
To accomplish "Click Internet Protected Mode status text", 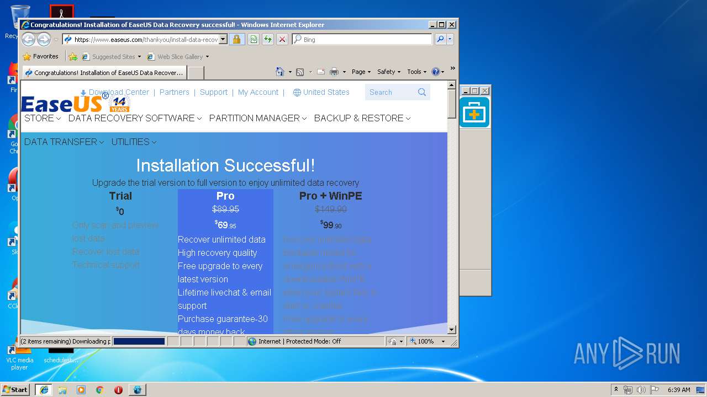I will click(300, 341).
